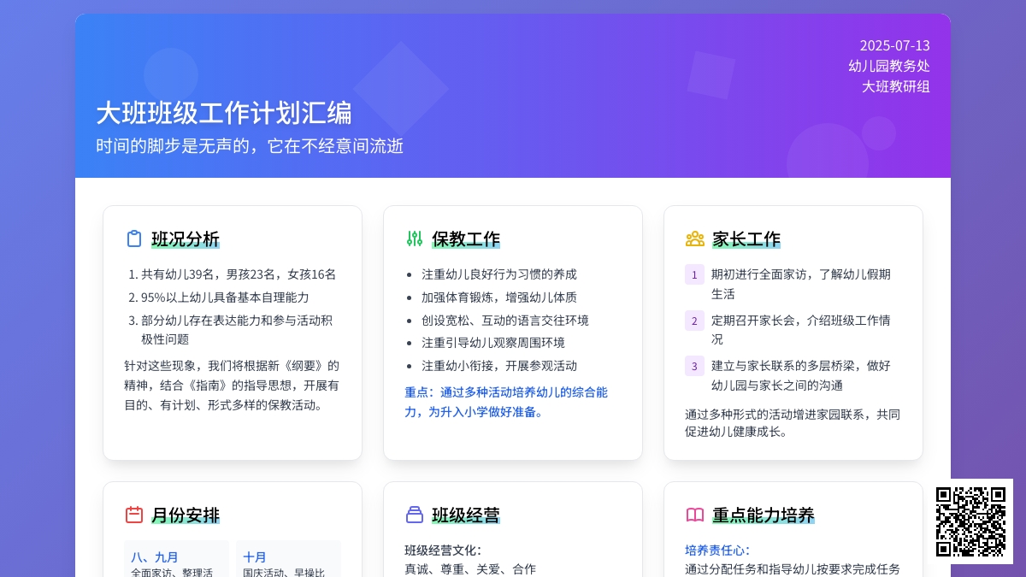Click the main title 大班班级工作计划汇编
Viewport: 1026px width, 577px height.
[x=224, y=113]
